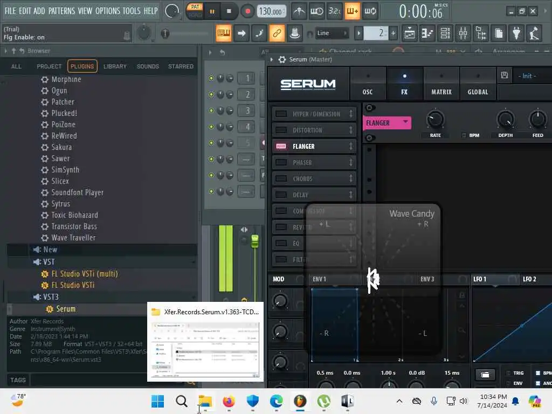Click the flanger RATE knob
Image resolution: width=552 pixels, height=414 pixels.
coord(436,120)
